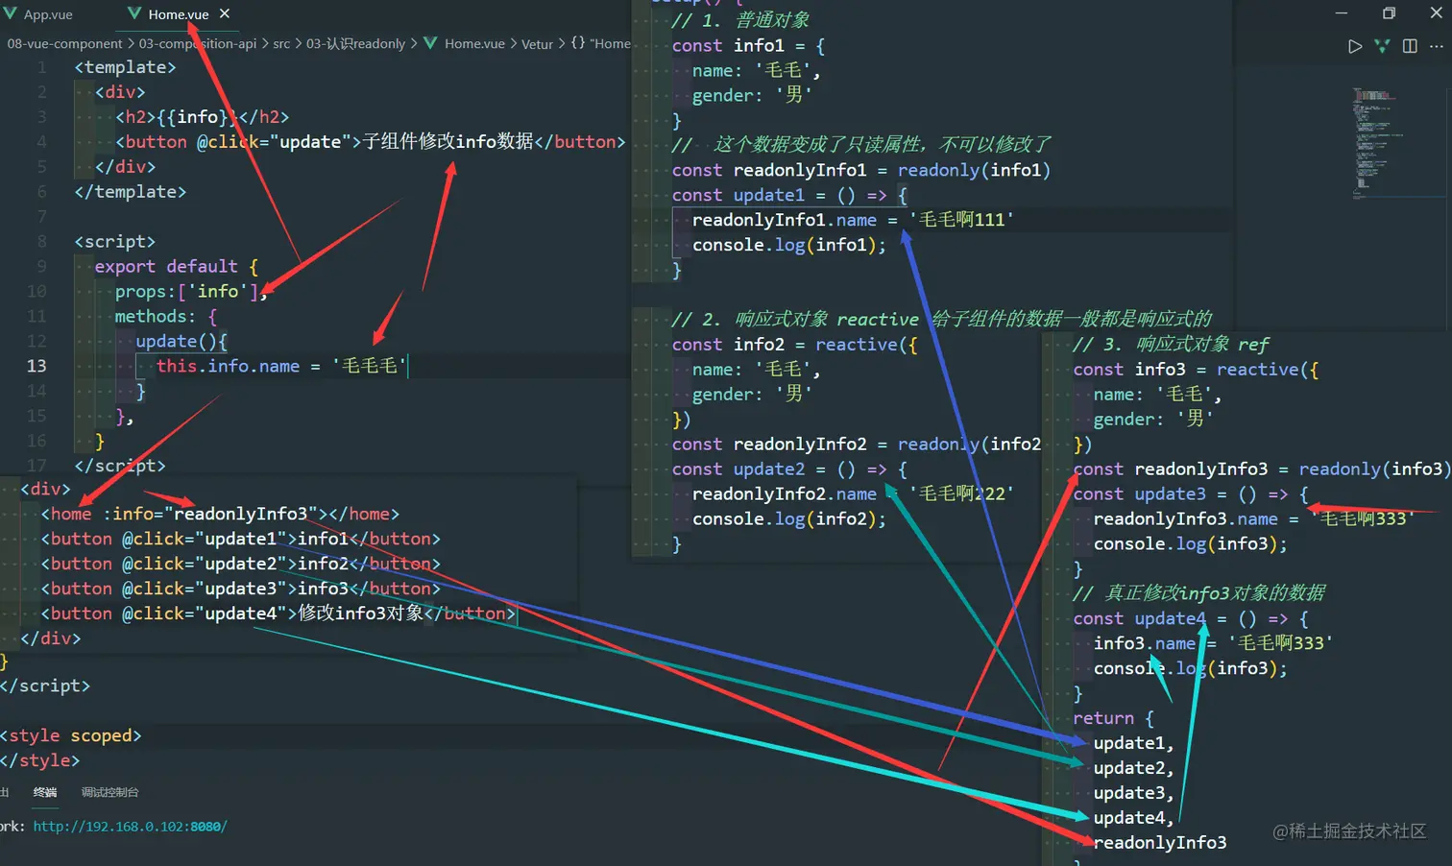Split the editor to the right

pos(1410,46)
